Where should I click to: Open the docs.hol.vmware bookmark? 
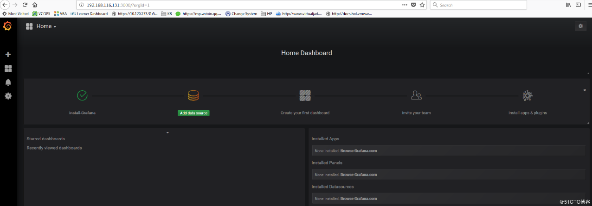pyautogui.click(x=349, y=14)
